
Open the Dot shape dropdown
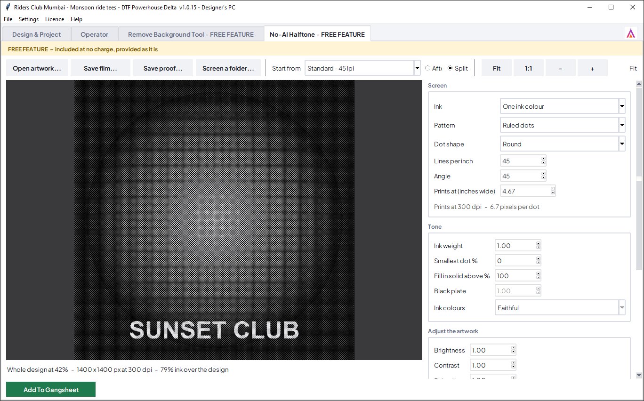click(x=563, y=144)
